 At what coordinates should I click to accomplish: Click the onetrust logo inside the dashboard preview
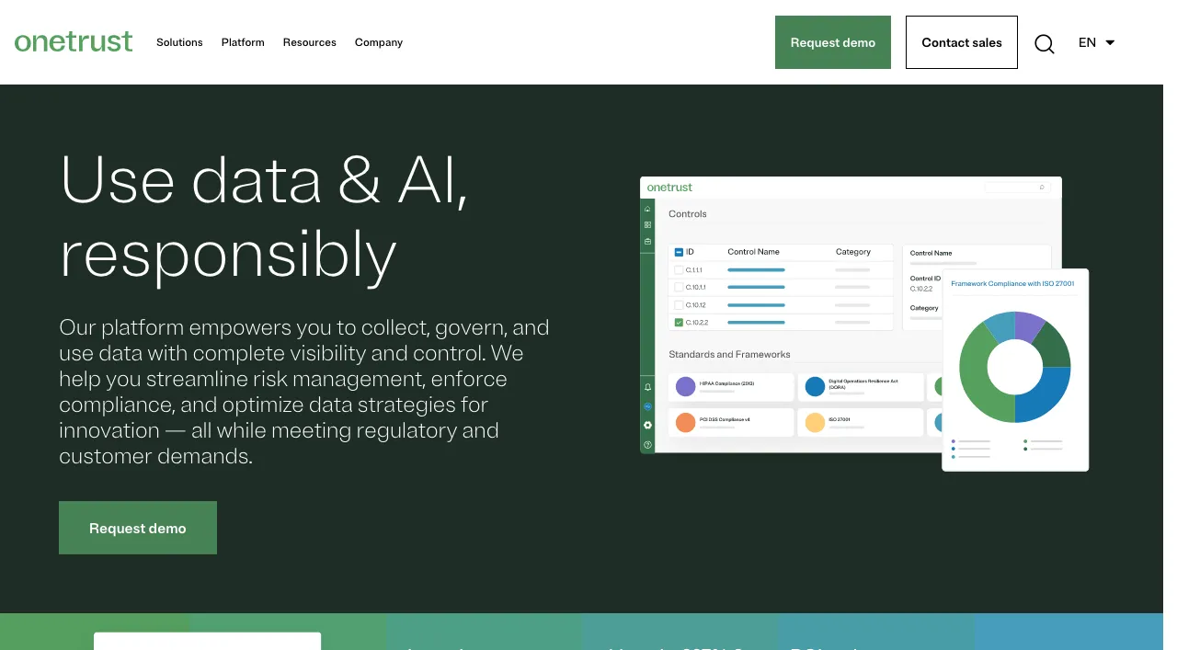(x=669, y=188)
